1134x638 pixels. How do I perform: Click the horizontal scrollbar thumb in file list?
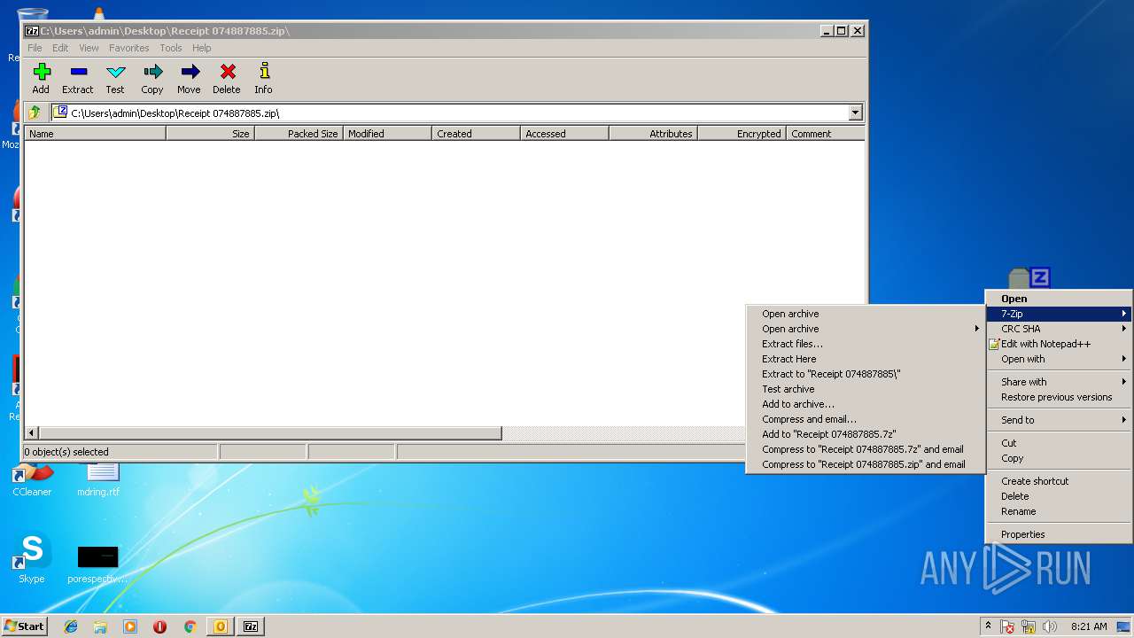tap(270, 433)
